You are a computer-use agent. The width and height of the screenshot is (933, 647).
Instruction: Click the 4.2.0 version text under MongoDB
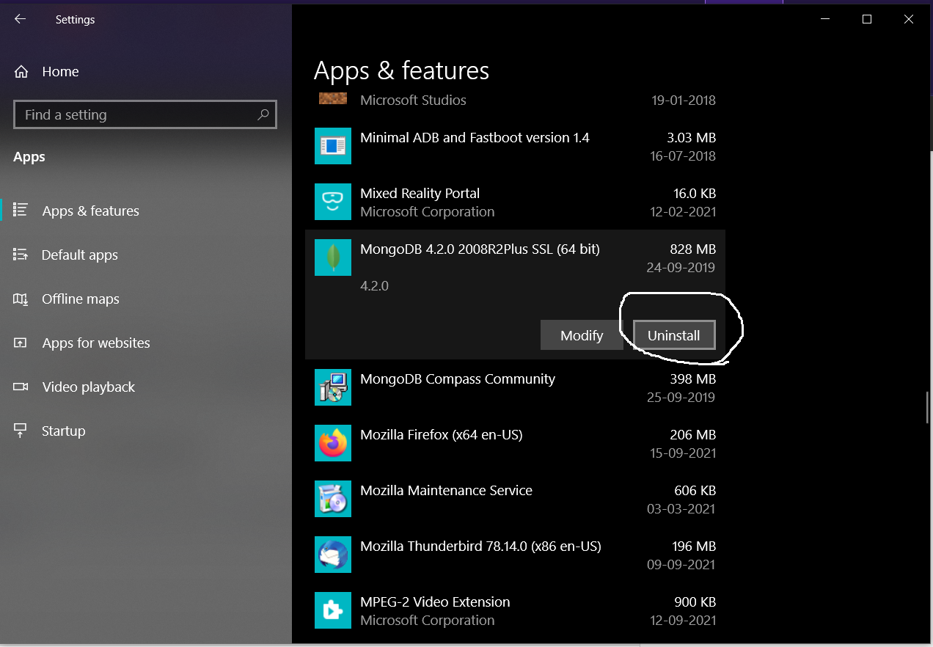[x=374, y=286]
